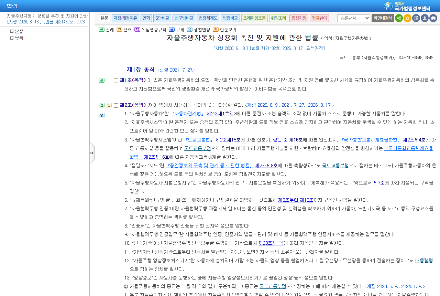The height and width of the screenshot is (296, 440).
Task: Click the 제1조(목적) article title
Action: coord(133,80)
